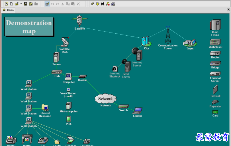Screen dimensions: 231x146
Task: Click the Shared Resource folder icon
Action: coord(45,108)
